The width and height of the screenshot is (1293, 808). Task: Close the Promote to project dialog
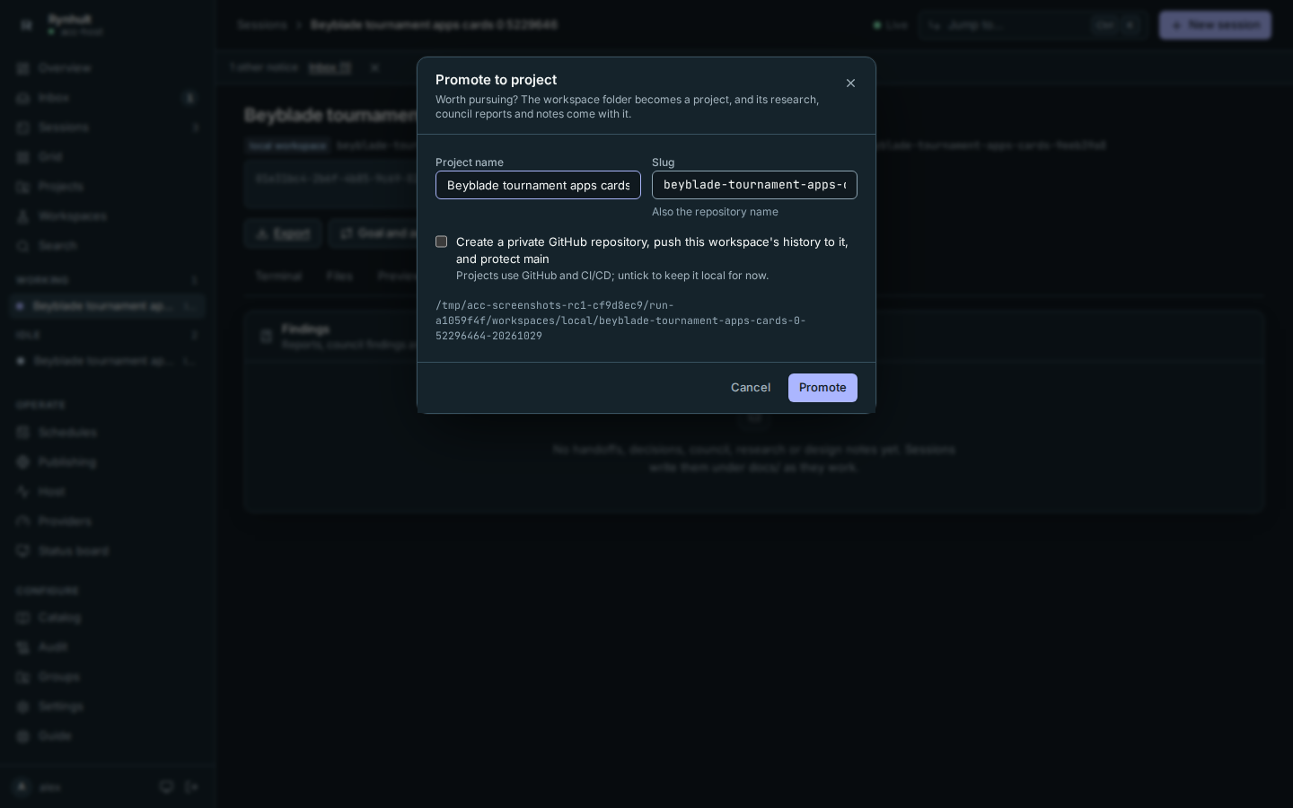(850, 83)
